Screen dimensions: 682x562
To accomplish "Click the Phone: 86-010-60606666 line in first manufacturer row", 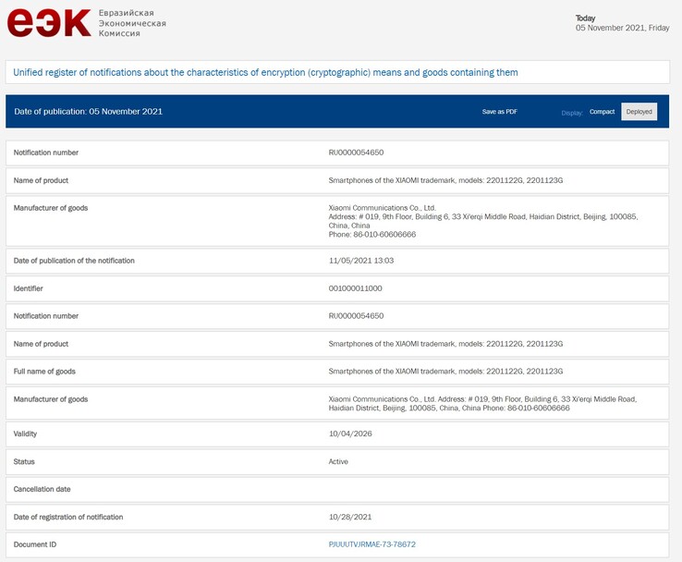I will (x=371, y=235).
